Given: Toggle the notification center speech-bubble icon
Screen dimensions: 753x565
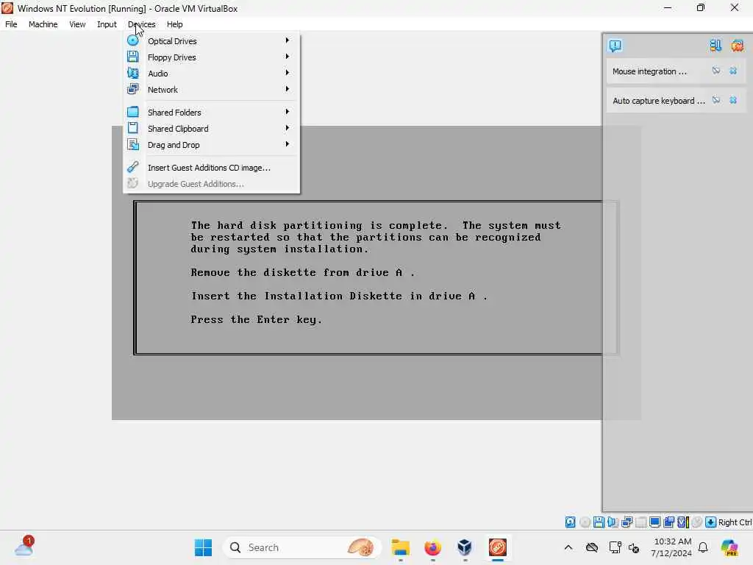Looking at the screenshot, I should point(615,46).
